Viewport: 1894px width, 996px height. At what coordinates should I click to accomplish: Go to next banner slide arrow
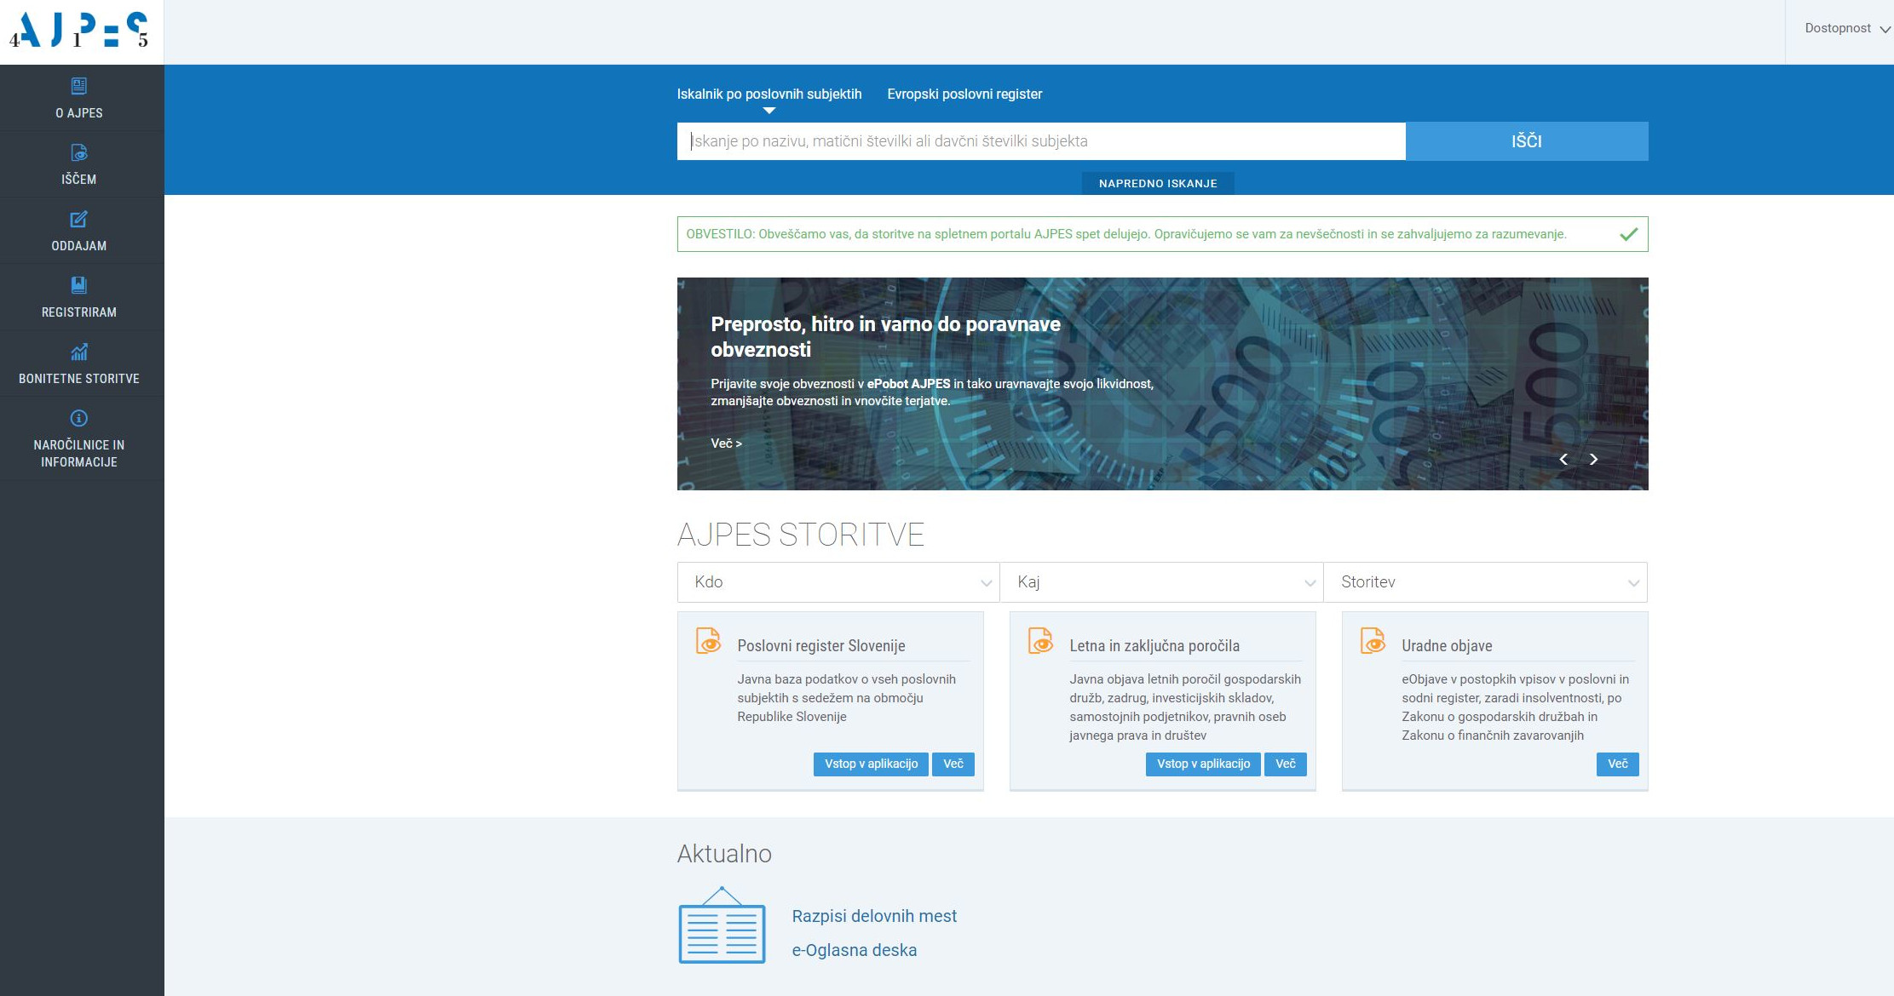1593,460
